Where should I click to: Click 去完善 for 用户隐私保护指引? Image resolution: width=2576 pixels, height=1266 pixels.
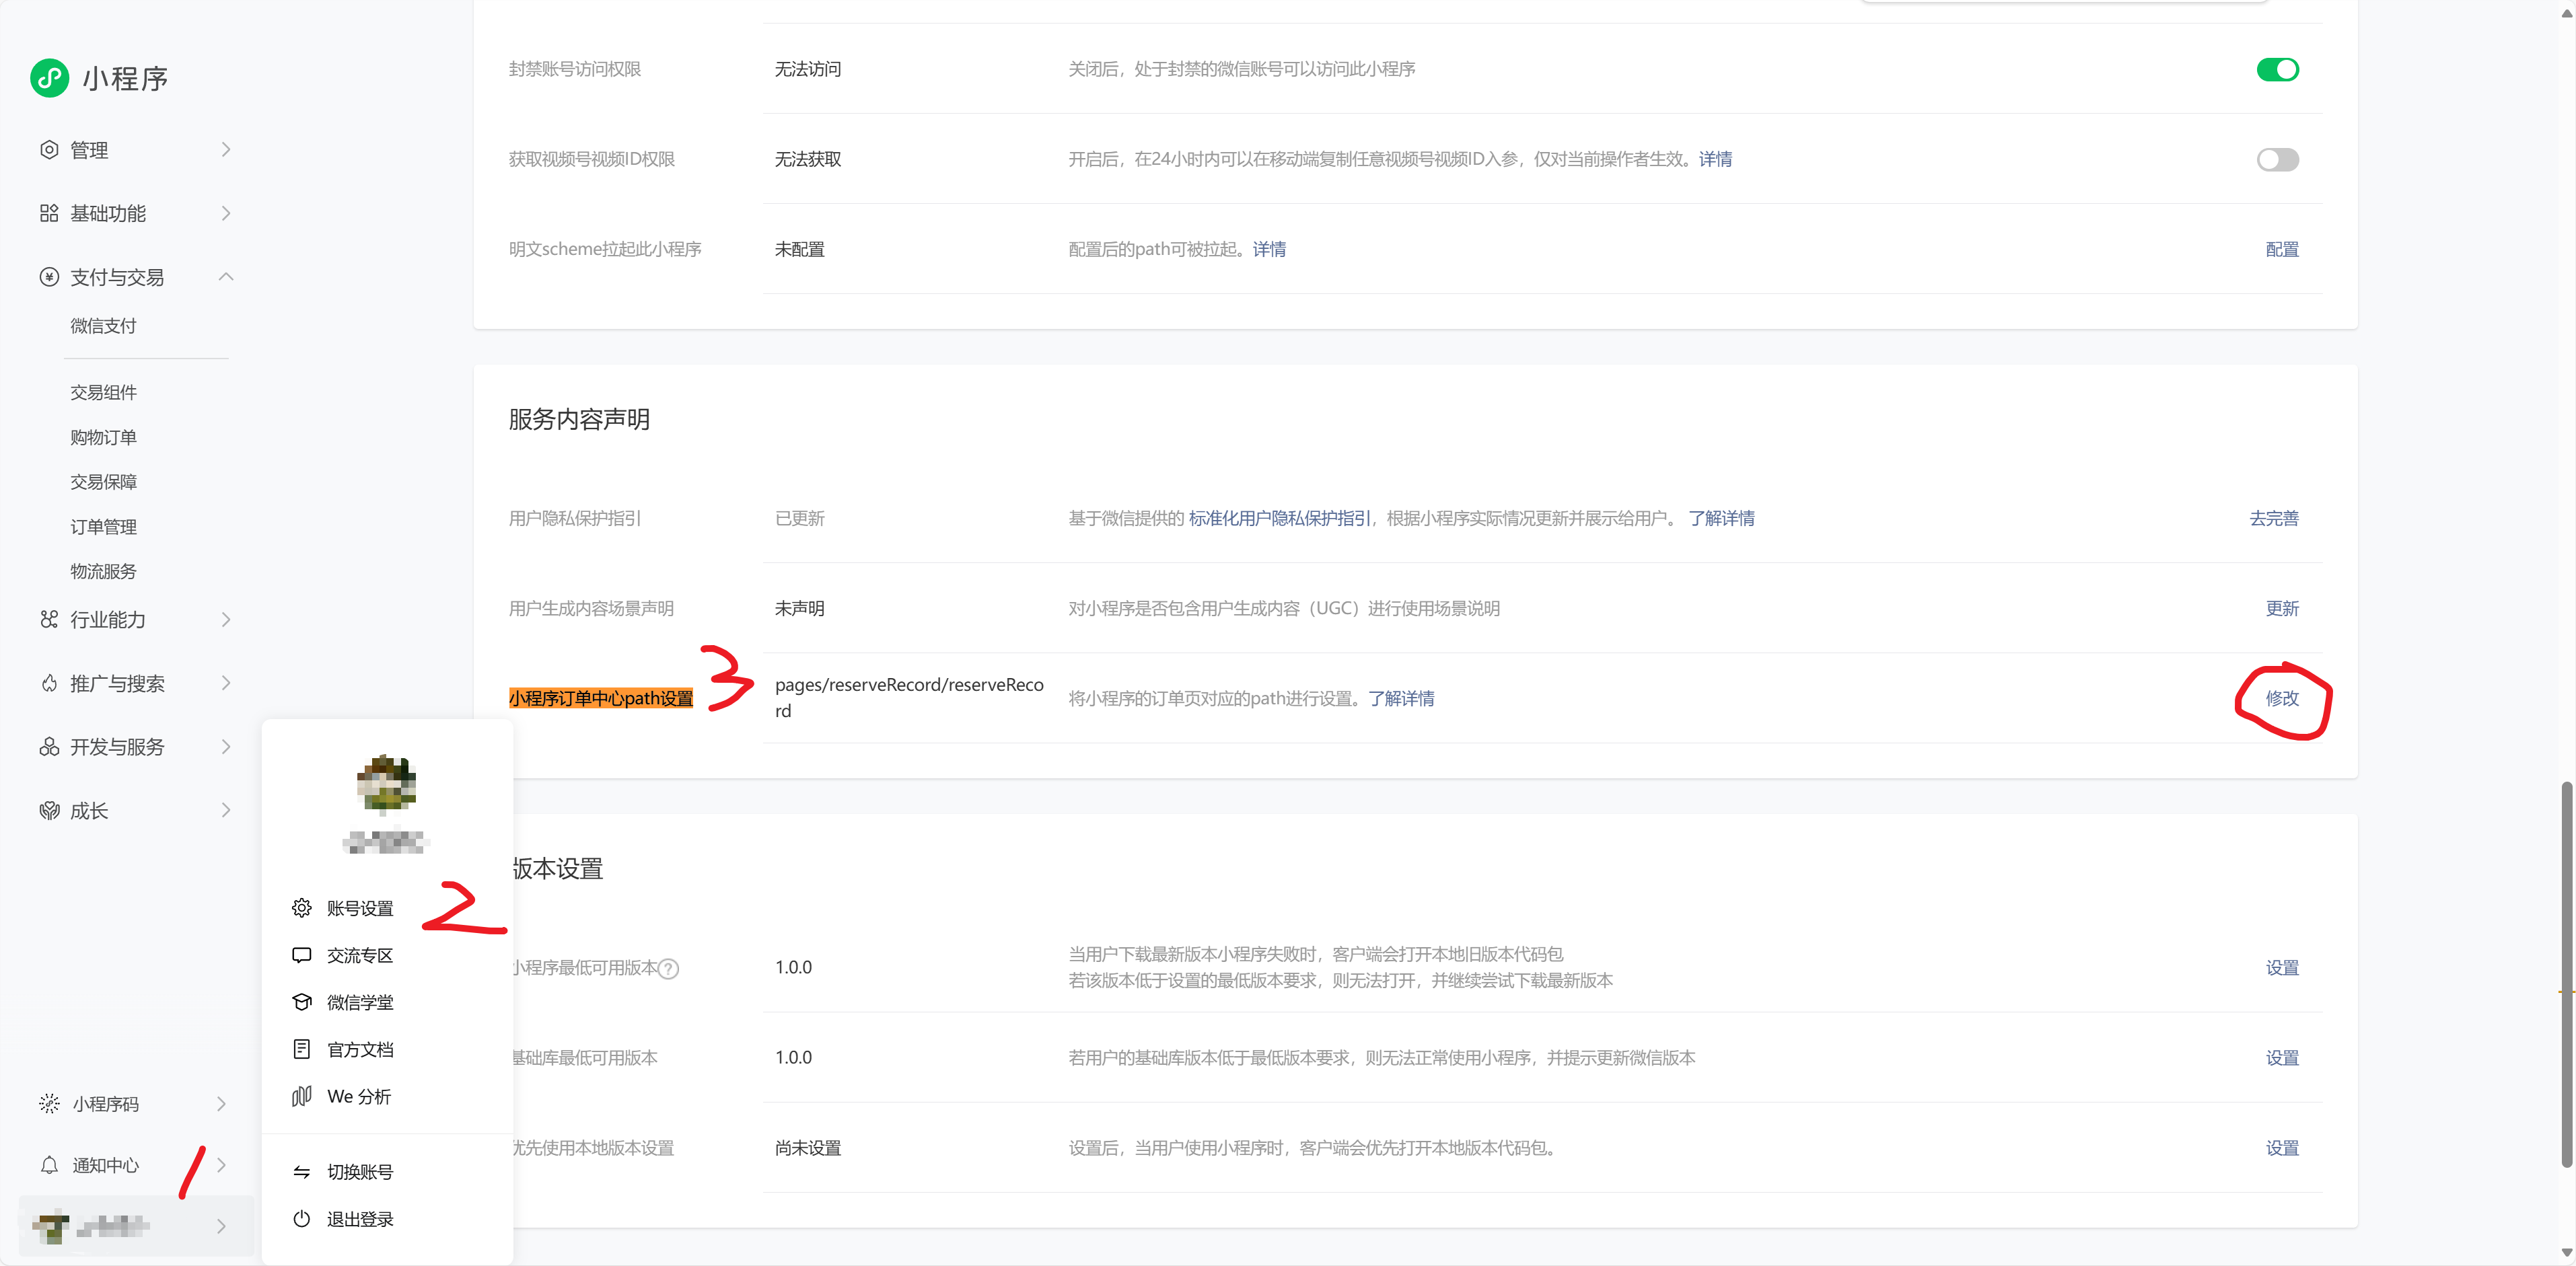[2273, 518]
